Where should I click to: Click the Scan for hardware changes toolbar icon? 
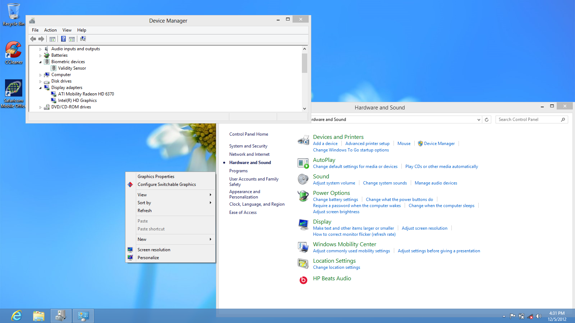(x=83, y=39)
